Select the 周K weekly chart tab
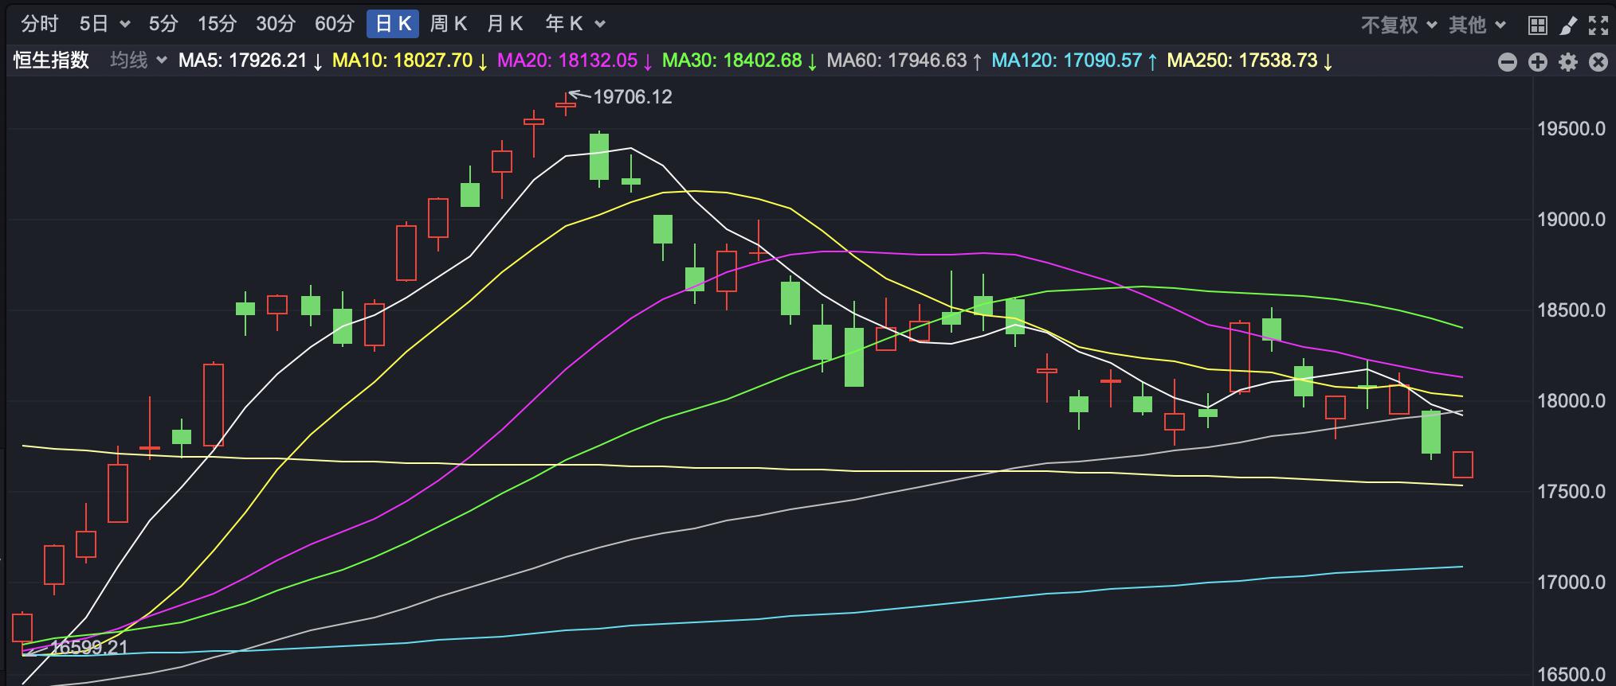 pyautogui.click(x=448, y=24)
